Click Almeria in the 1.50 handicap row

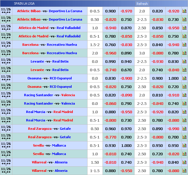61,163
